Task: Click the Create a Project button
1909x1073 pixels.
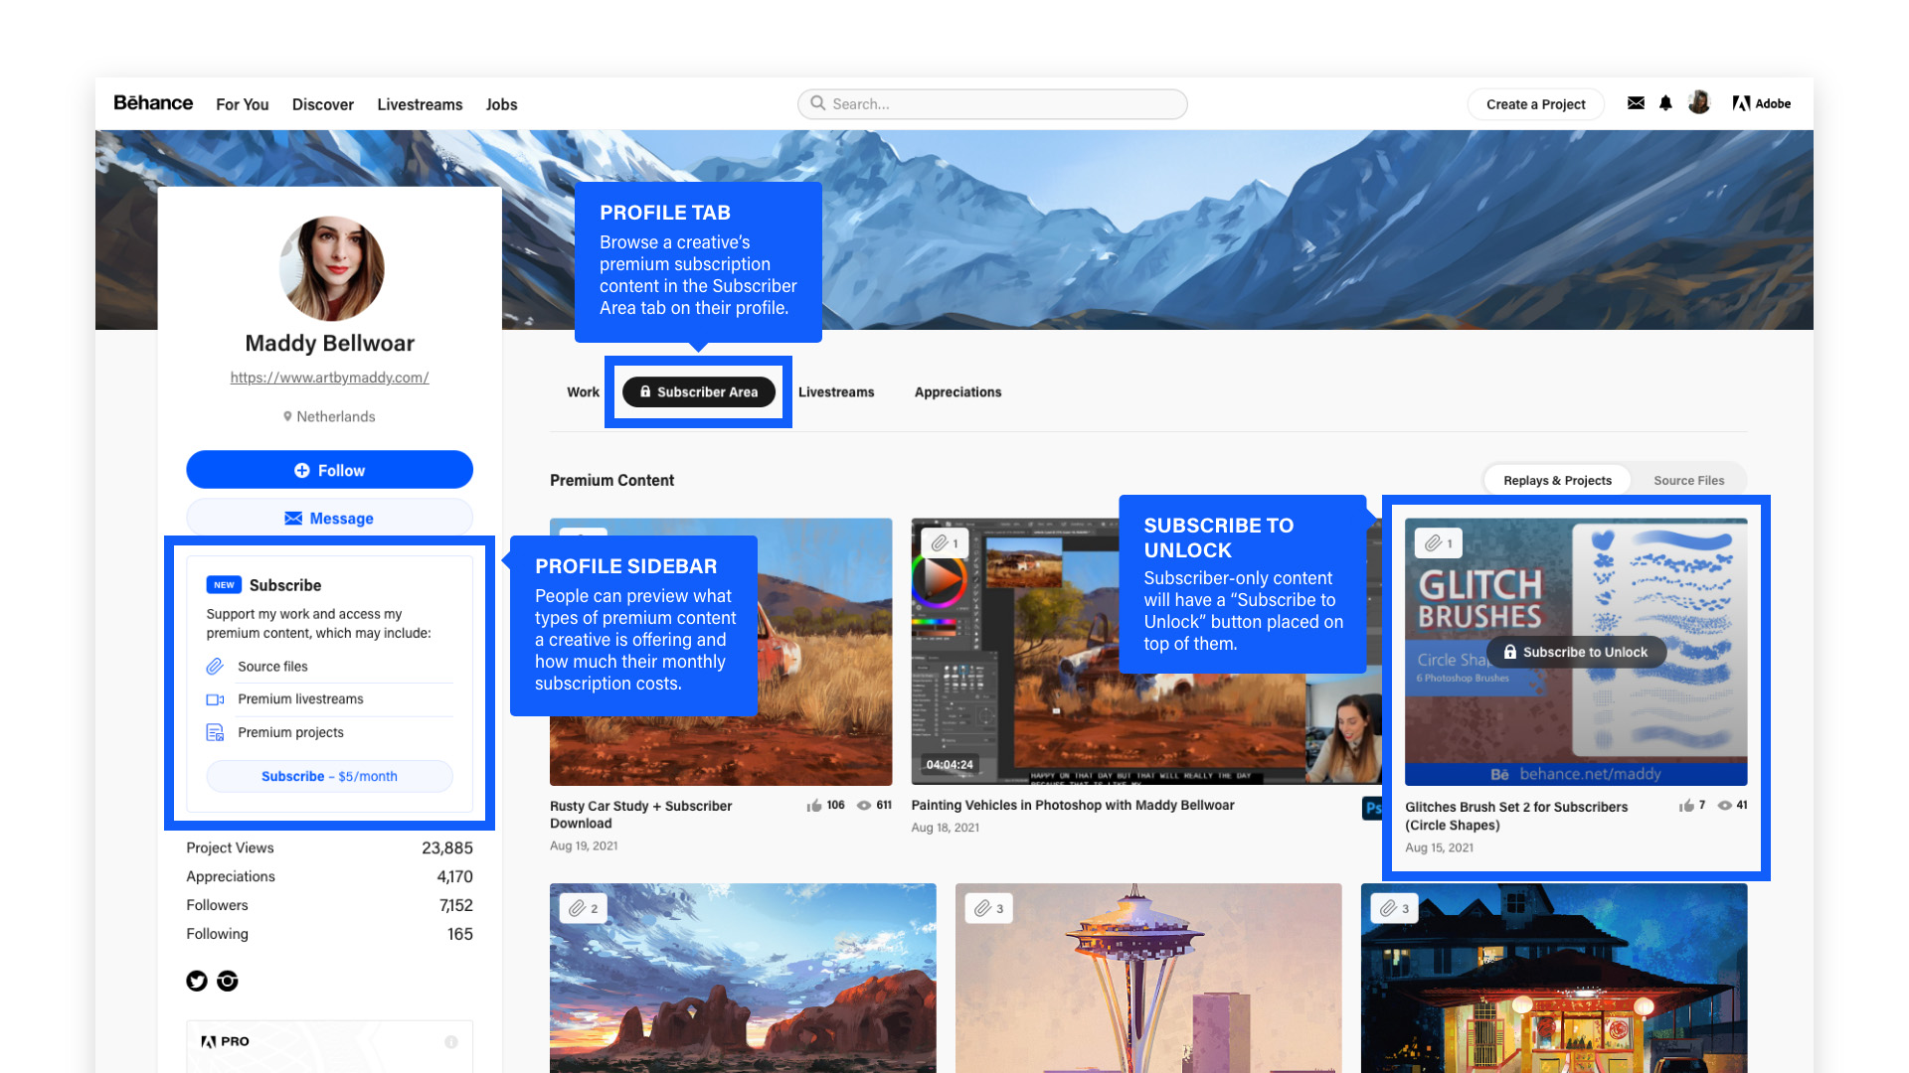Action: click(x=1535, y=104)
